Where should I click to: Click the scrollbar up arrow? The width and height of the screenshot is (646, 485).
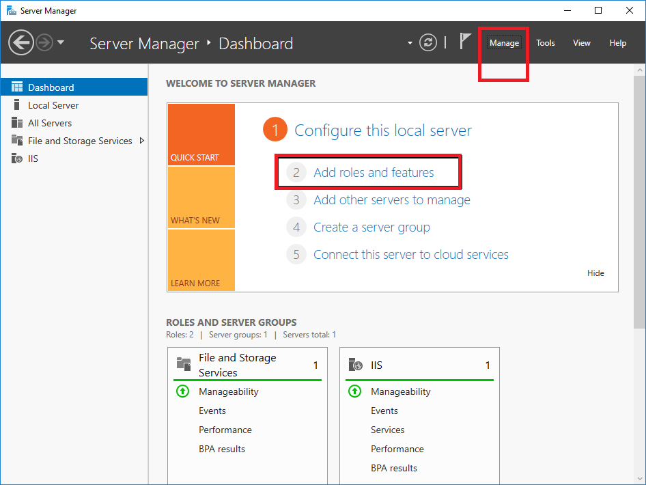coord(639,70)
